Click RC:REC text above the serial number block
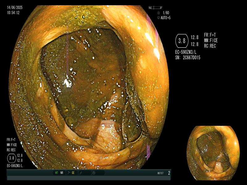The image size is (247, 185). pos(210,46)
